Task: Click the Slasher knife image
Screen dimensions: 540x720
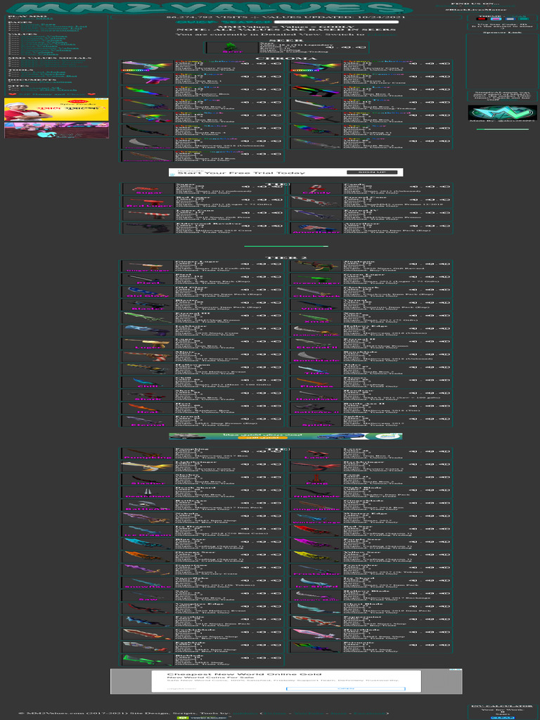Action: point(148,480)
